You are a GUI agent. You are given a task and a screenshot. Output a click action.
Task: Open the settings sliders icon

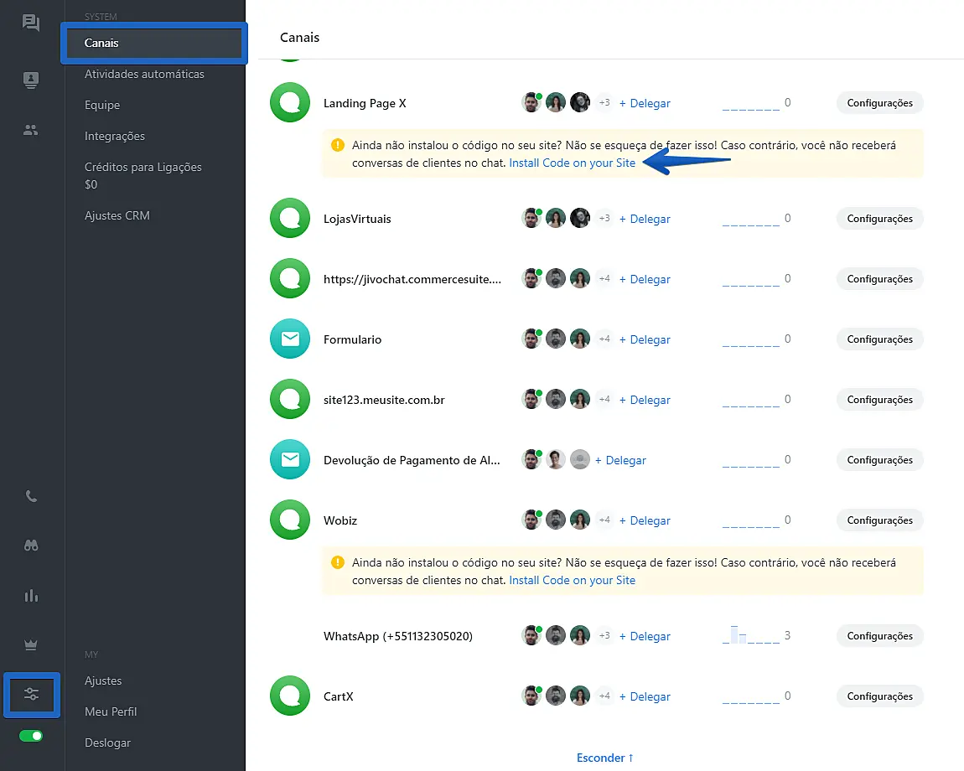(32, 694)
